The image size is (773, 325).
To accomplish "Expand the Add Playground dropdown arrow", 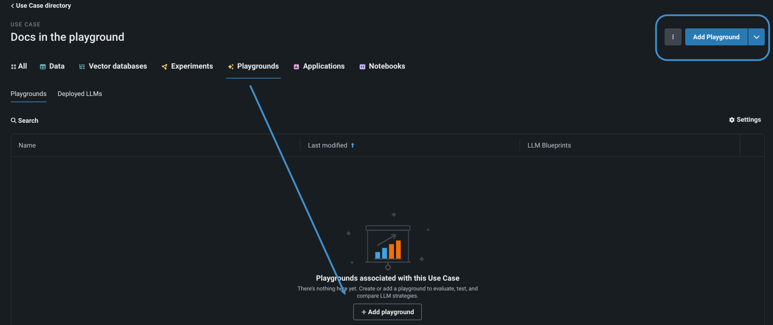I will (756, 37).
